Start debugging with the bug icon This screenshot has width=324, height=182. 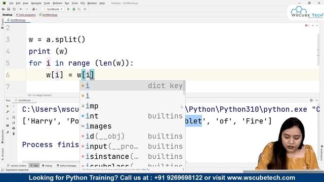pyautogui.click(x=74, y=9)
